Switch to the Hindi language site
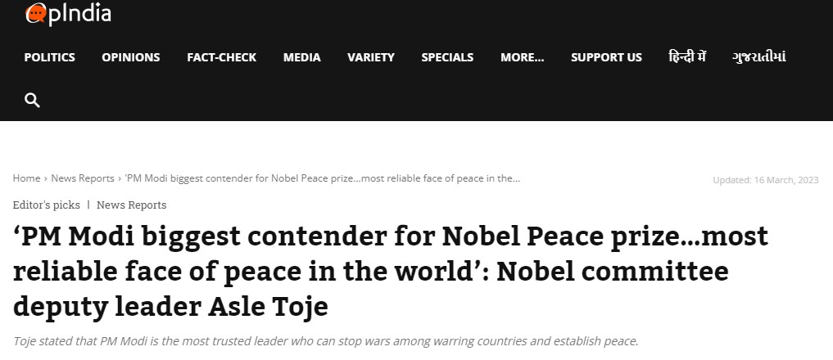The width and height of the screenshot is (833, 360). 687,57
